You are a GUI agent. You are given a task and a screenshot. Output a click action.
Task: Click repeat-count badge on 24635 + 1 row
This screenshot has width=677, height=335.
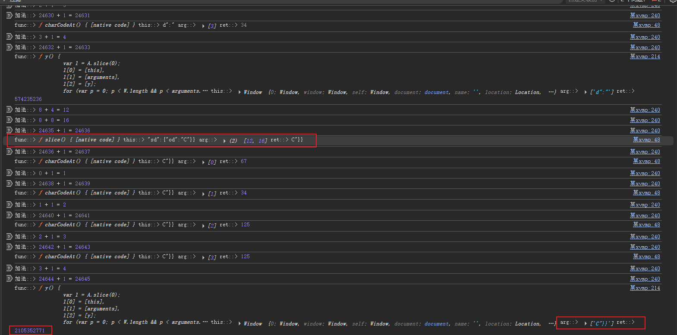coord(9,131)
